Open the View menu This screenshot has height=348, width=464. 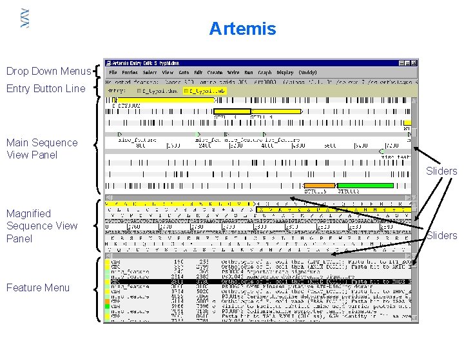pyautogui.click(x=168, y=72)
